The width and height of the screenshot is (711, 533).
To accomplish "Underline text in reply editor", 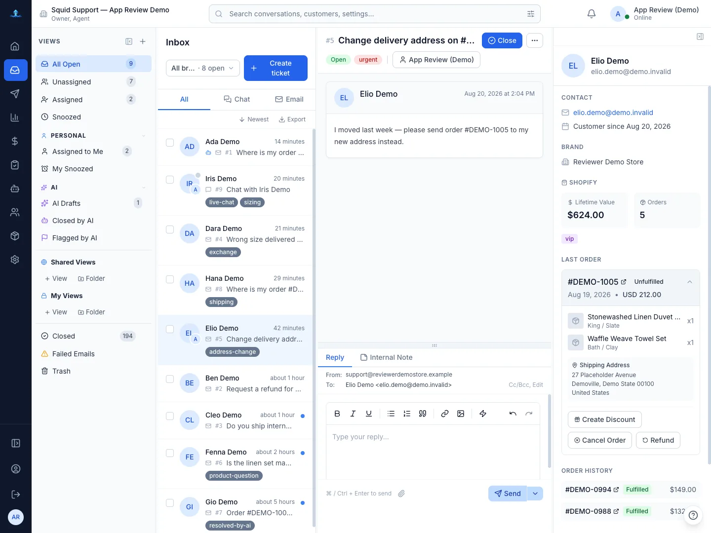I will [x=369, y=414].
